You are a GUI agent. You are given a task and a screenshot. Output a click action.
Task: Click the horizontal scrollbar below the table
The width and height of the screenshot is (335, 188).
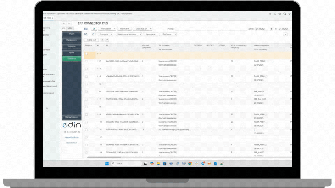click(100, 157)
